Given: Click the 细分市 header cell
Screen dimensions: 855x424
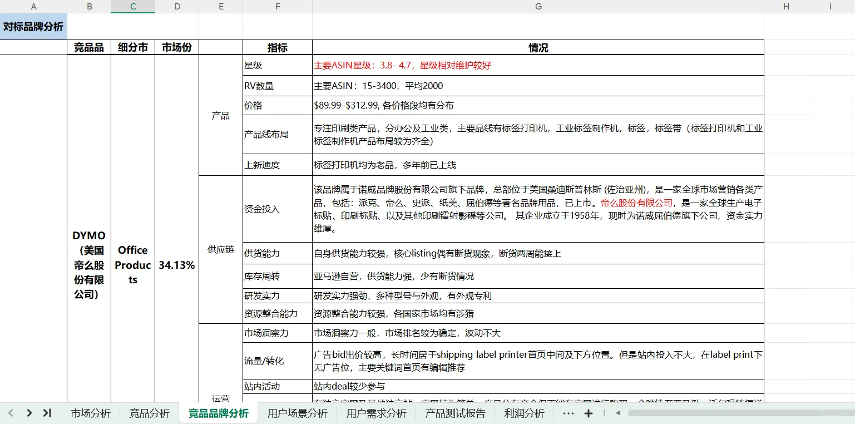Looking at the screenshot, I should click(133, 47).
